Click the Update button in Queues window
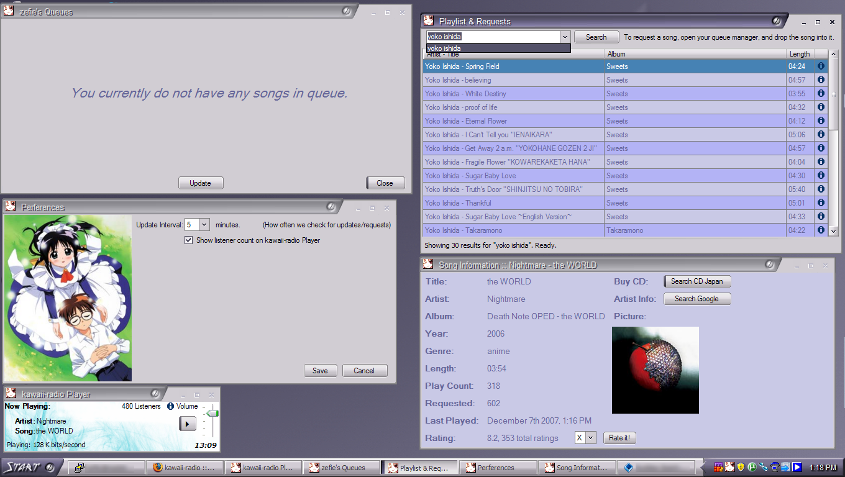 [200, 183]
